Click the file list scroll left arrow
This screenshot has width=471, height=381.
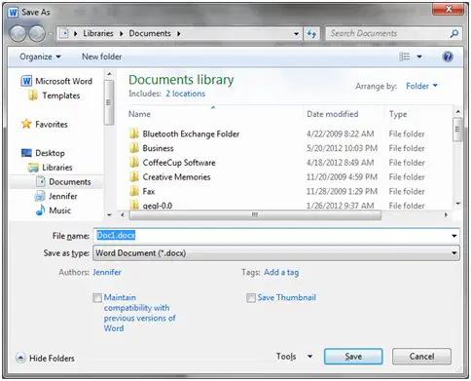pos(123,214)
